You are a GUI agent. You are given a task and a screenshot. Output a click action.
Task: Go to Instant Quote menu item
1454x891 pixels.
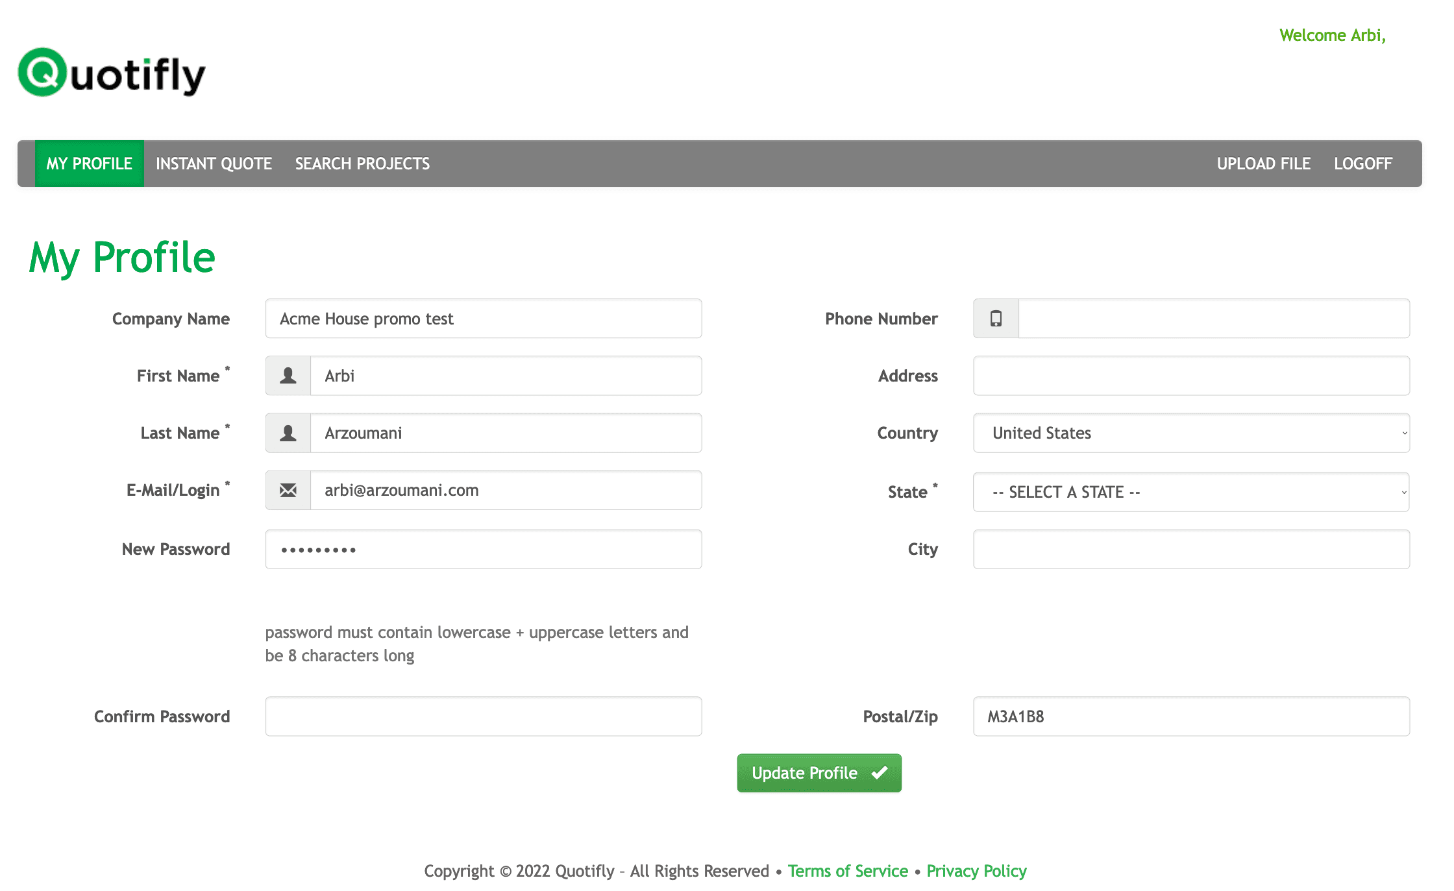214,164
